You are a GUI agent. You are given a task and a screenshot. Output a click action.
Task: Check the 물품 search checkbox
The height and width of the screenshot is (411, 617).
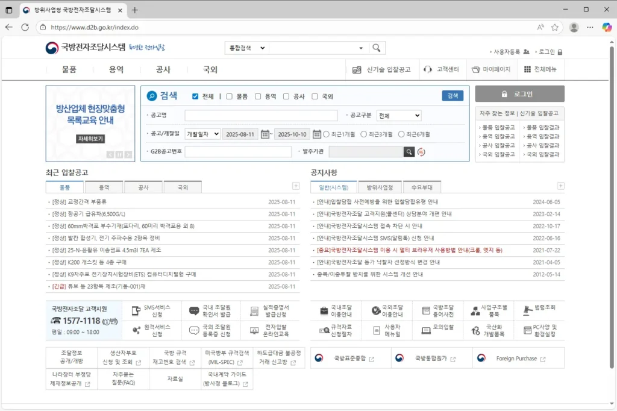(230, 96)
